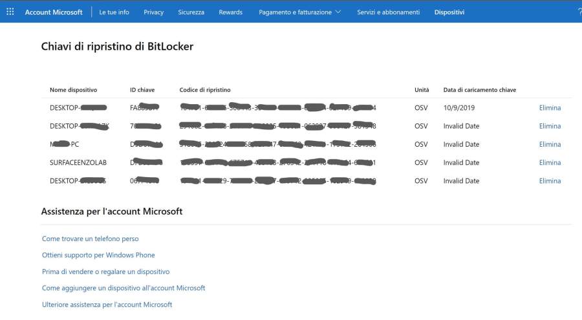Click Ulteriore assistenza per l'account Microsoft
The height and width of the screenshot is (320, 582).
[x=107, y=304]
